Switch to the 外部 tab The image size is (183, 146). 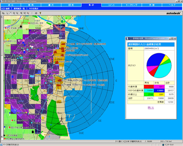(152, 5)
